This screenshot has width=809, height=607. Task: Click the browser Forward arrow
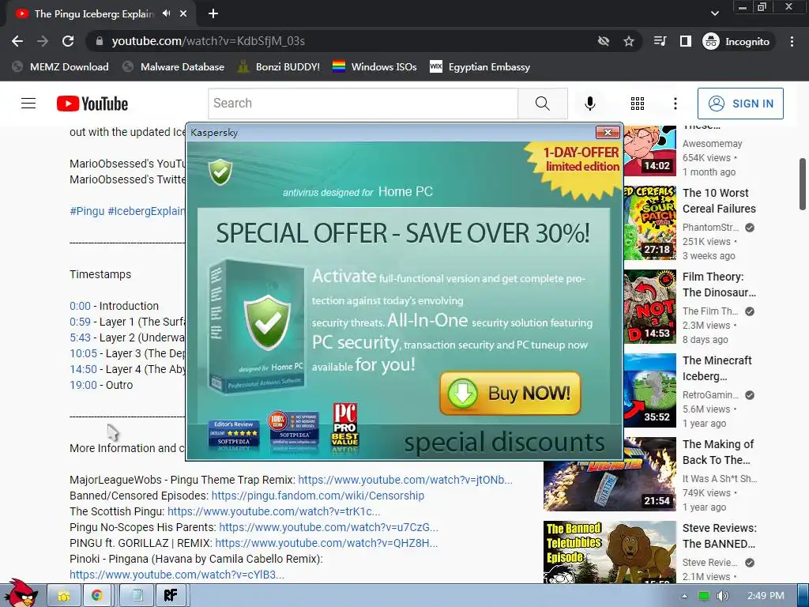coord(43,41)
